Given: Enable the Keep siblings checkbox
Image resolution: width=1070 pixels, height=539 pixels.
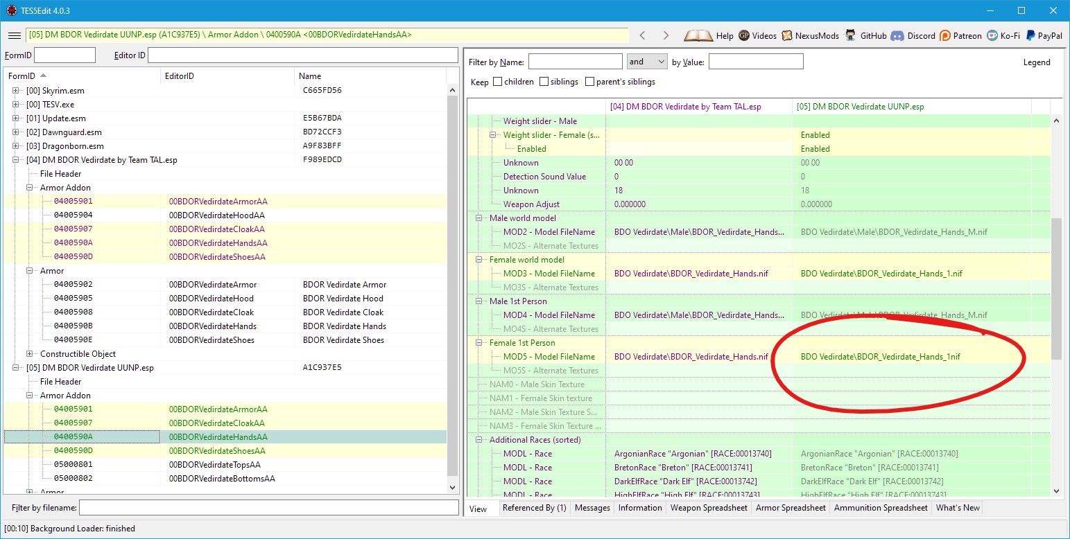Looking at the screenshot, I should [544, 82].
